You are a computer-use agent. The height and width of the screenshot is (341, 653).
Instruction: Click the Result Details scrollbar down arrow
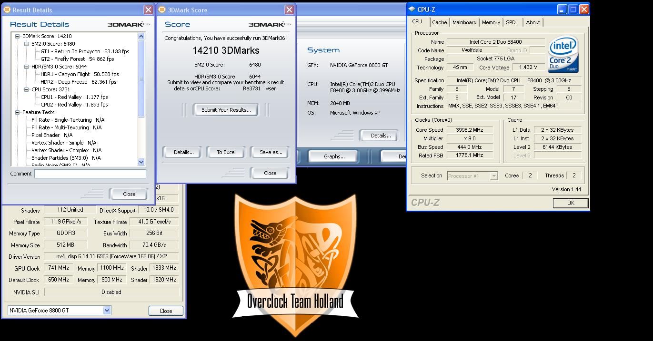pos(141,162)
